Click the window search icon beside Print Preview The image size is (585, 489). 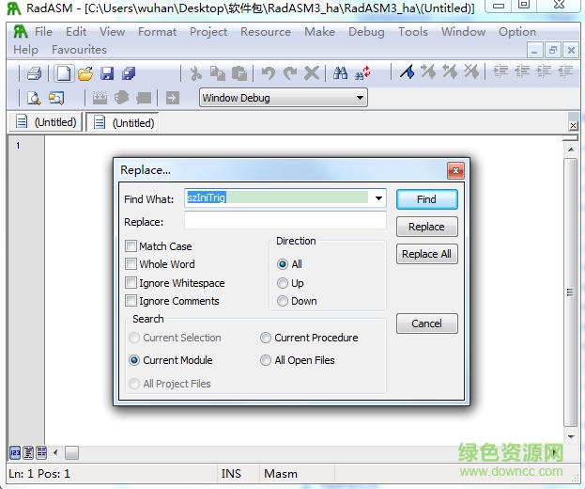[x=56, y=98]
